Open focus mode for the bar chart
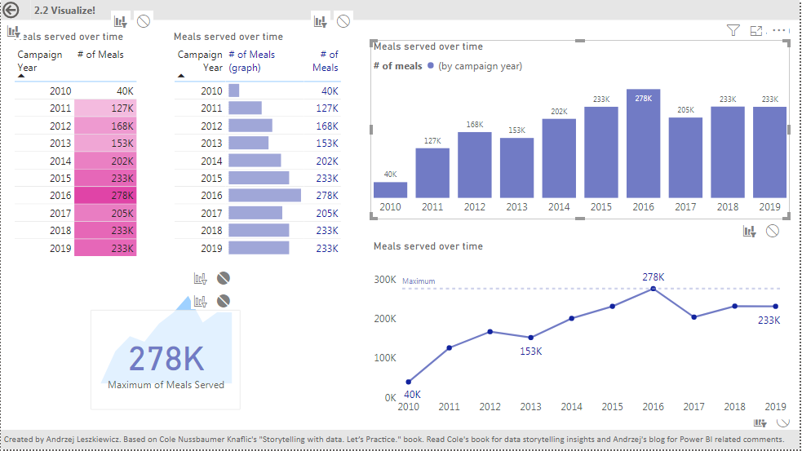Viewport: 802px width, 451px height. (755, 31)
